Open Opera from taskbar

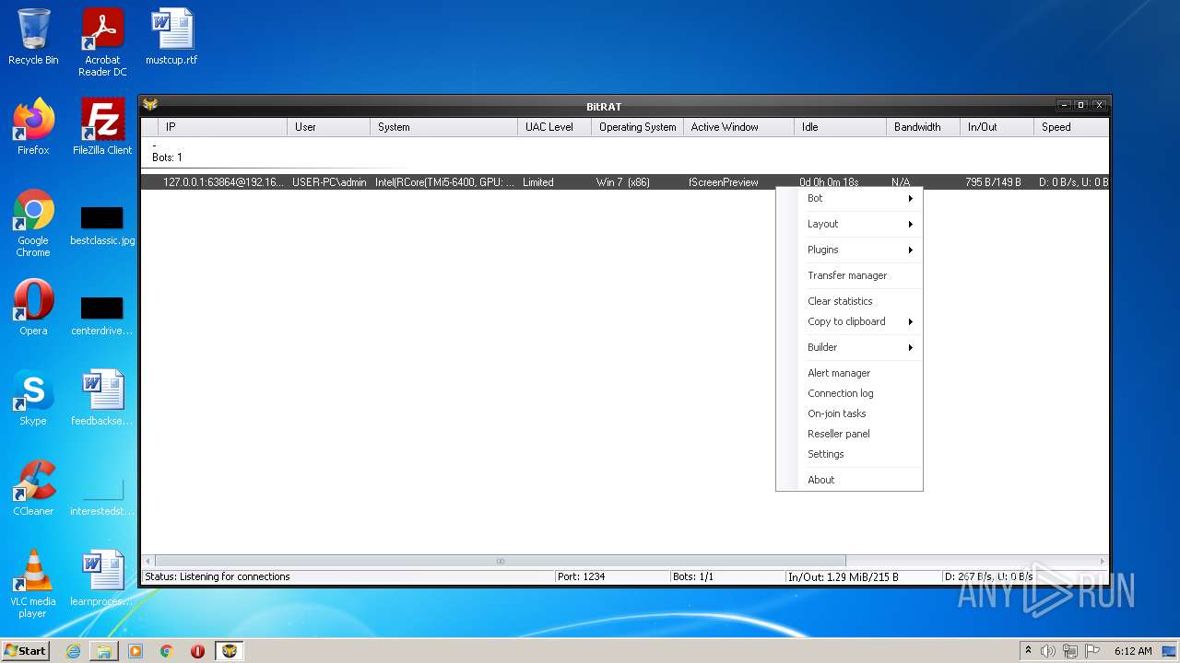click(x=197, y=651)
